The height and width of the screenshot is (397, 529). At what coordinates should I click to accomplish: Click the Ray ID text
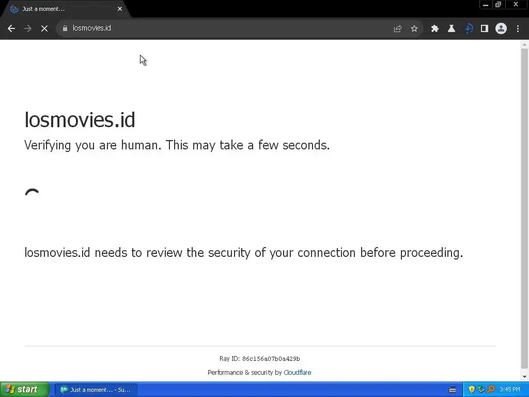259,359
